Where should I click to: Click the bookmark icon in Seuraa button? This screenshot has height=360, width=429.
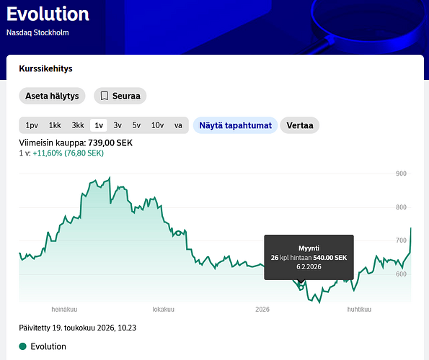click(105, 96)
